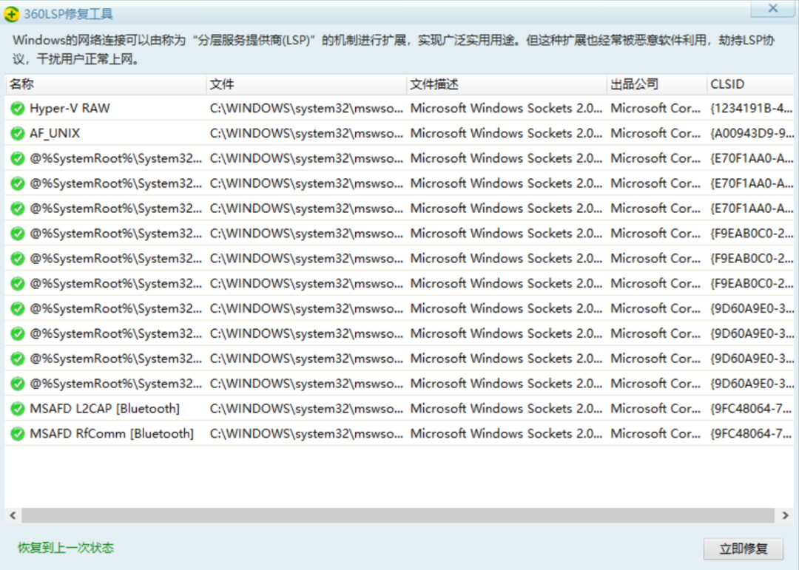Click the green check icon beside AF_UNIX

pos(17,134)
